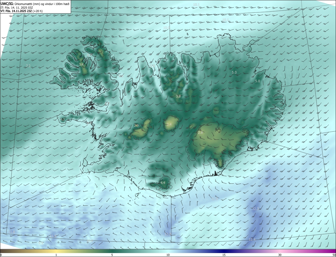The height and width of the screenshot is (257, 336).
Task: Pick the pink colour band above tick 30
Action: coord(280,251)
